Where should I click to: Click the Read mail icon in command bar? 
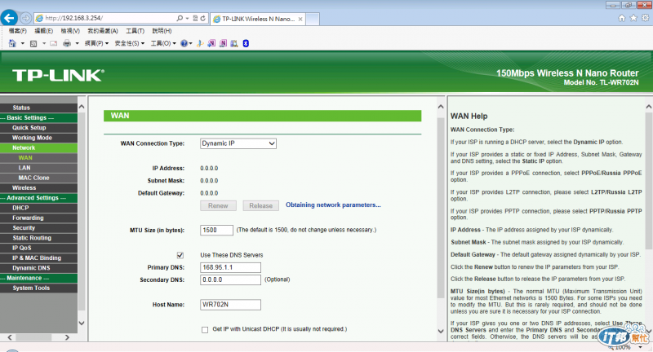(x=54, y=43)
